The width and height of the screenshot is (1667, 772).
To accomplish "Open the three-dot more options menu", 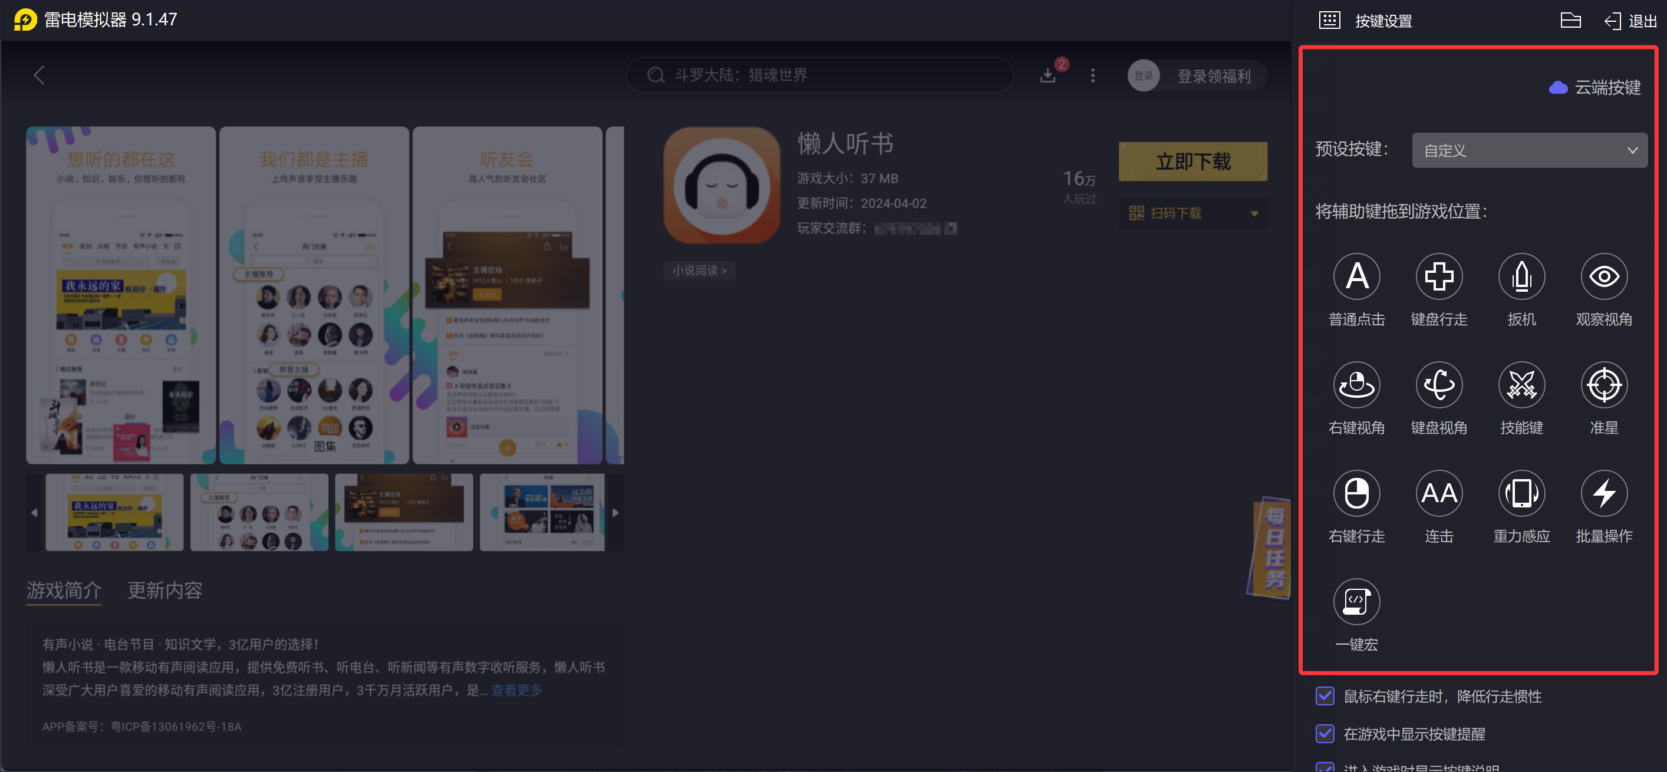I will click(1093, 75).
